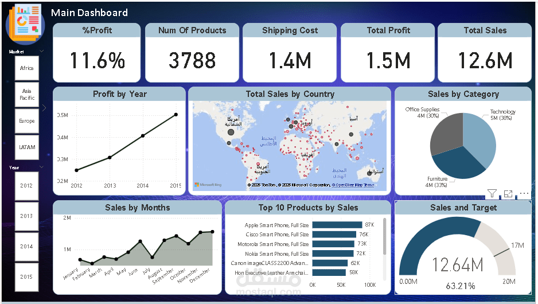Open the filter icon on Sales and Target visual
Viewport: 538px width, 304px height.
point(492,193)
